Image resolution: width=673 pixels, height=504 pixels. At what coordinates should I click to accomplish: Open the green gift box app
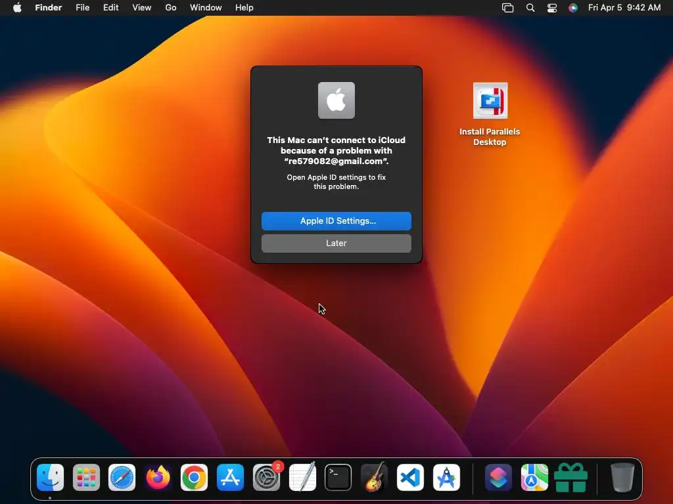click(571, 478)
